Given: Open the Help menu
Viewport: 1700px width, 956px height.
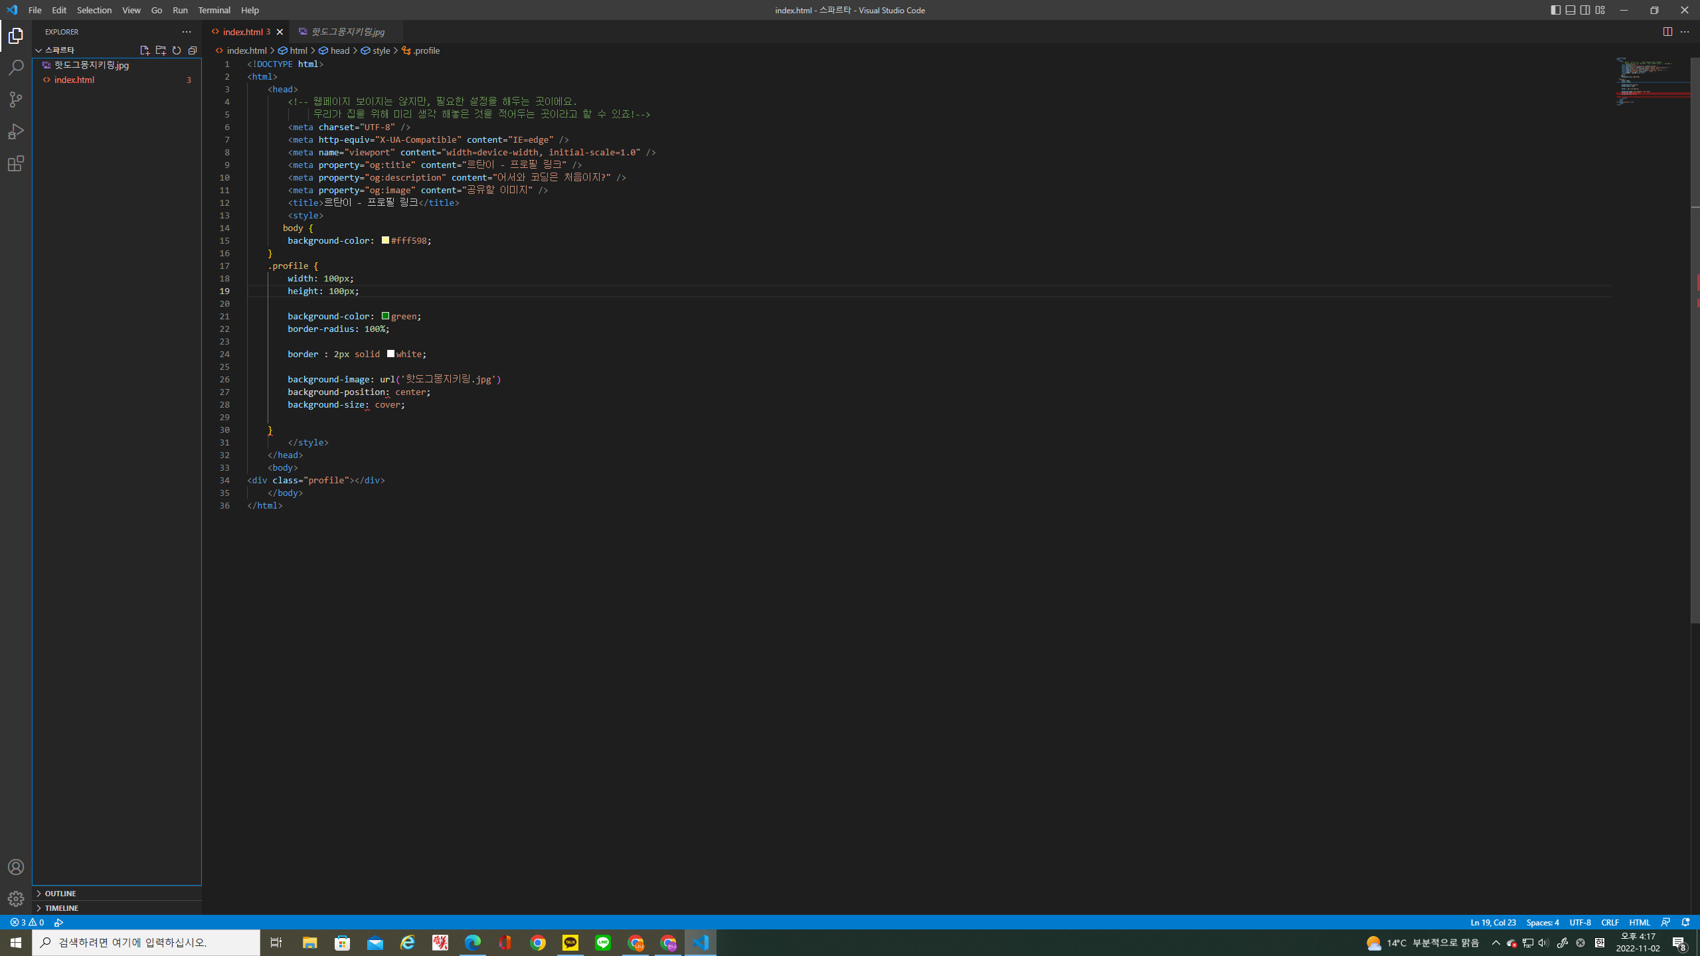Looking at the screenshot, I should point(250,10).
